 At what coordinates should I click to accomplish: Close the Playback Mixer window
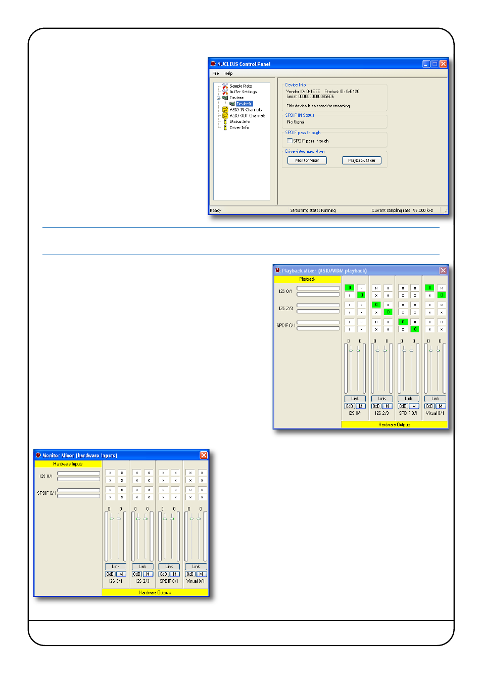[443, 271]
